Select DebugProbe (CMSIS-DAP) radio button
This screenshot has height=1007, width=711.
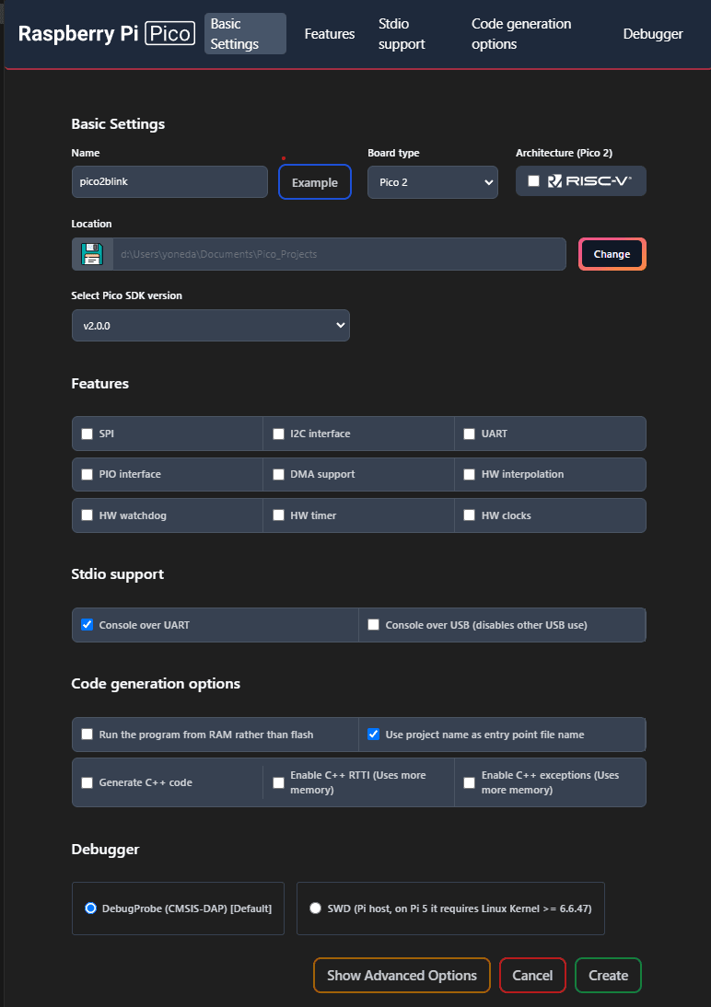click(90, 909)
